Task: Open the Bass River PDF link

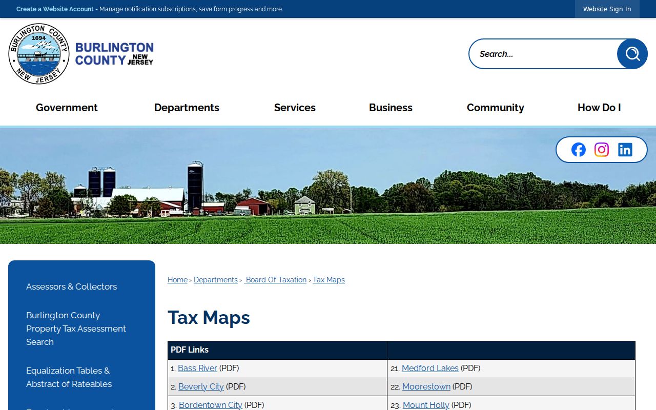Action: [197, 368]
